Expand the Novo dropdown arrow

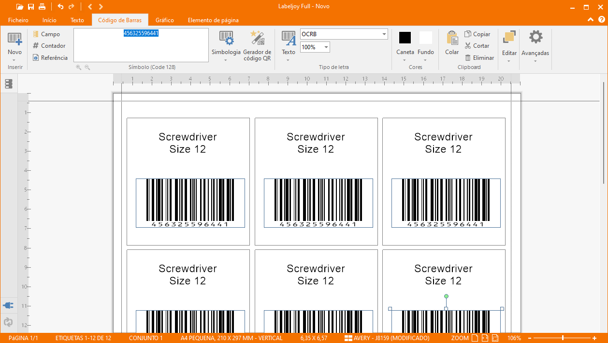[15, 60]
